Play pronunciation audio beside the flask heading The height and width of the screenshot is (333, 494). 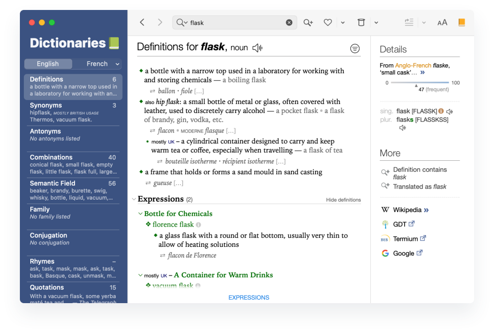pos(257,48)
